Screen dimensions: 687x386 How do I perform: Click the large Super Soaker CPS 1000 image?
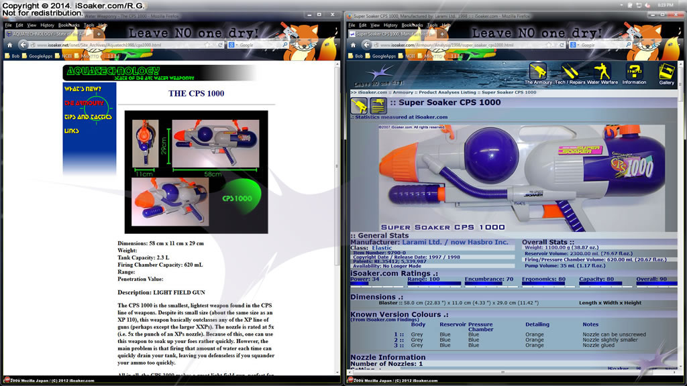(x=521, y=178)
